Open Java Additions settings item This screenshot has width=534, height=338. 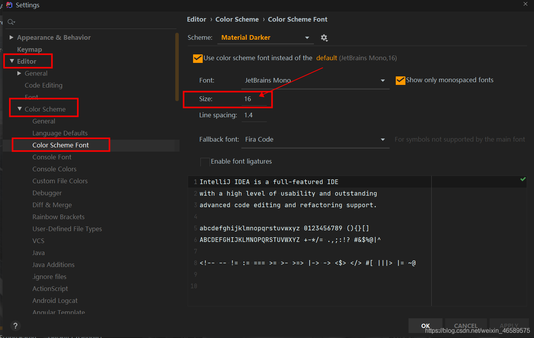[53, 265]
